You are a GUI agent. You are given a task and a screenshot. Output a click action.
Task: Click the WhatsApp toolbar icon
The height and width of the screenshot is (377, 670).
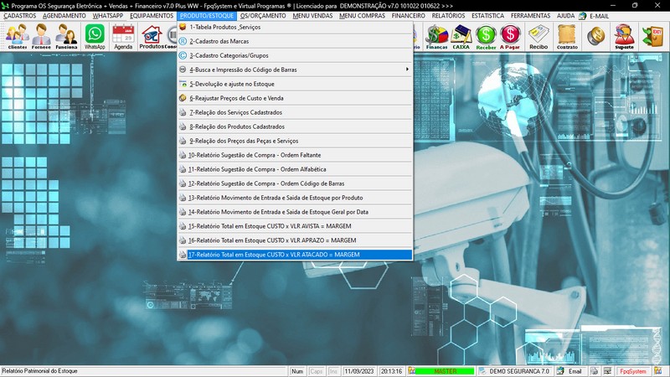click(x=95, y=37)
